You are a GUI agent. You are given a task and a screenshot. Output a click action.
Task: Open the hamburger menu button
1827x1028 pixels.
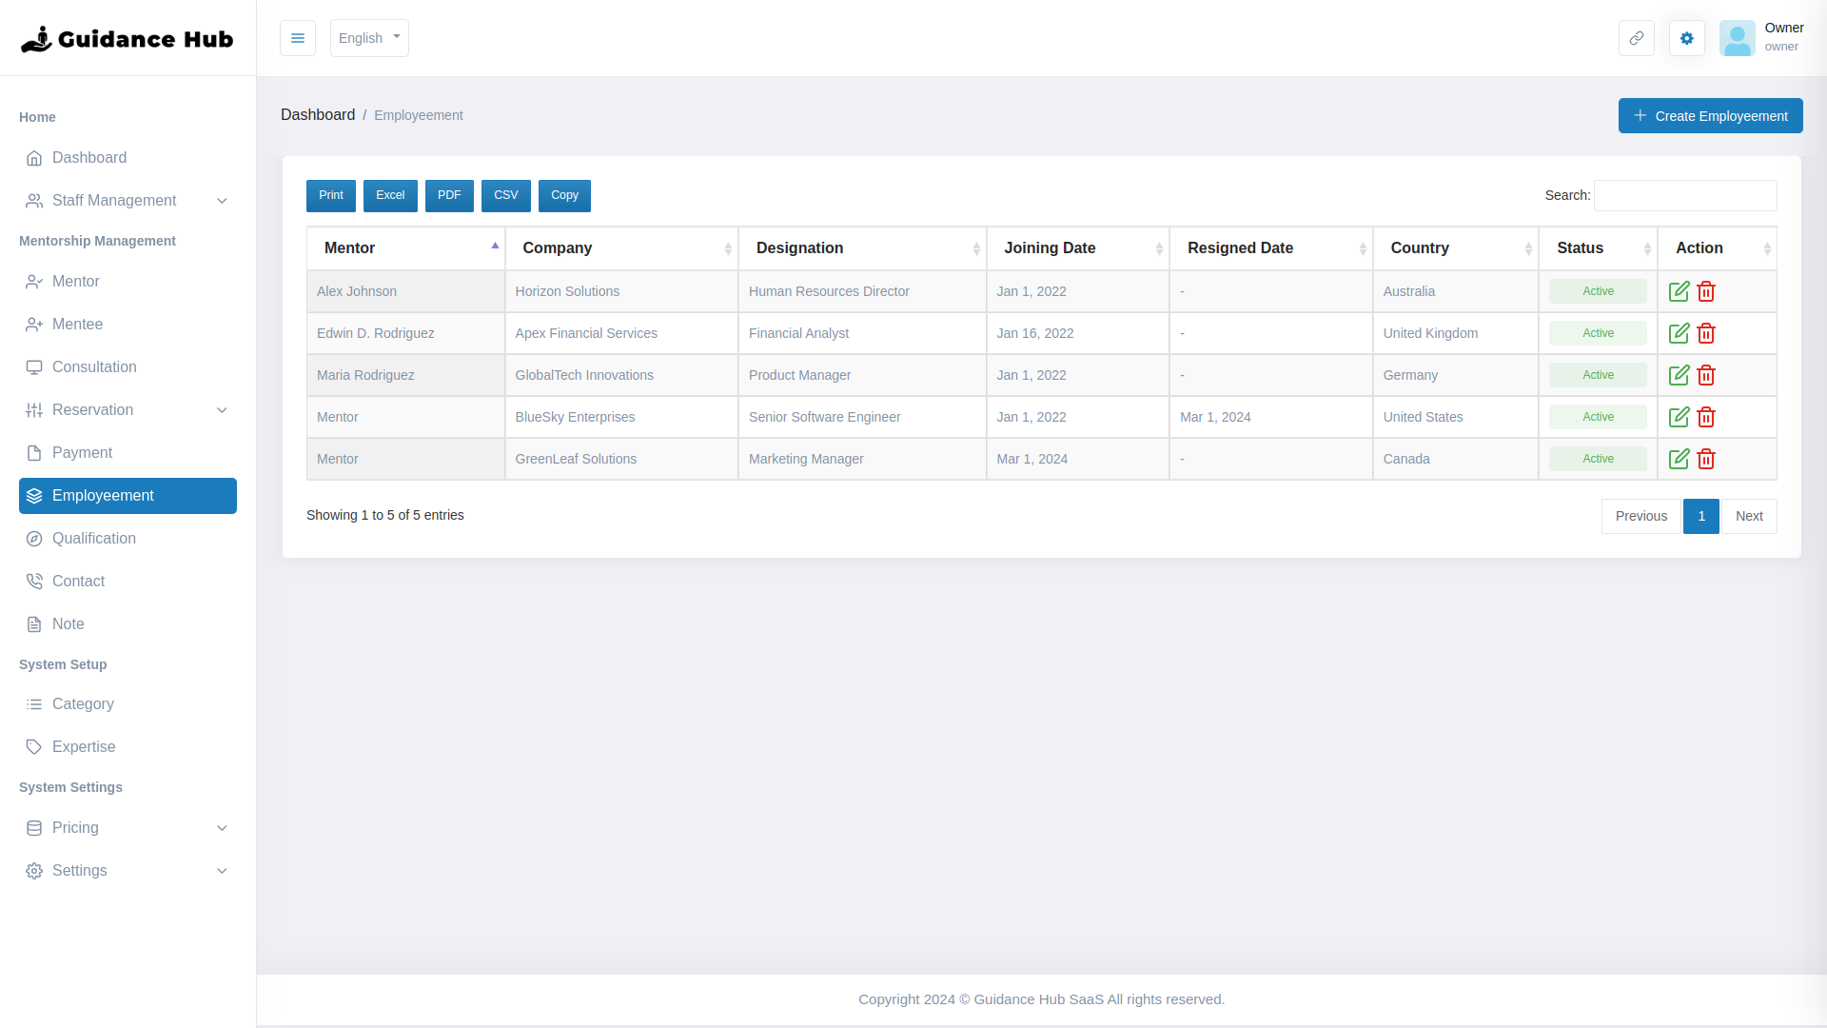coord(297,38)
